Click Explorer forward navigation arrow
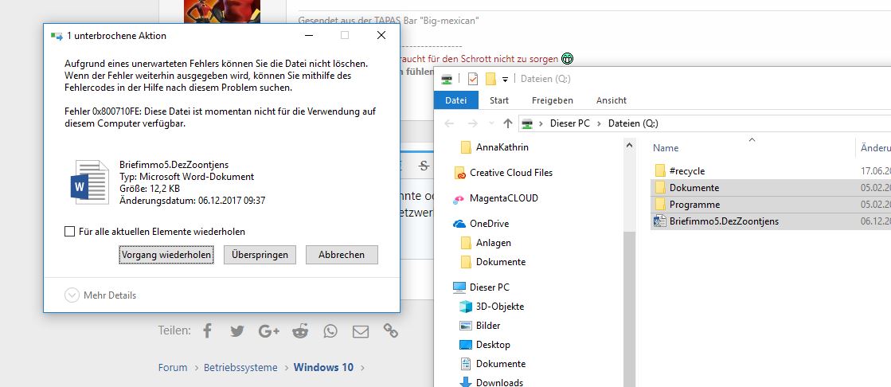The image size is (891, 387). (x=472, y=123)
